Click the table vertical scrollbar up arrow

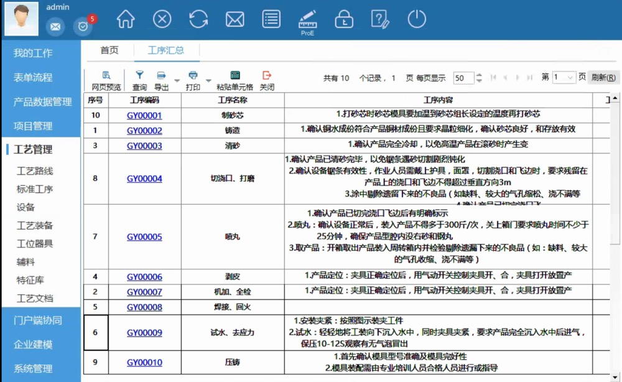point(615,97)
